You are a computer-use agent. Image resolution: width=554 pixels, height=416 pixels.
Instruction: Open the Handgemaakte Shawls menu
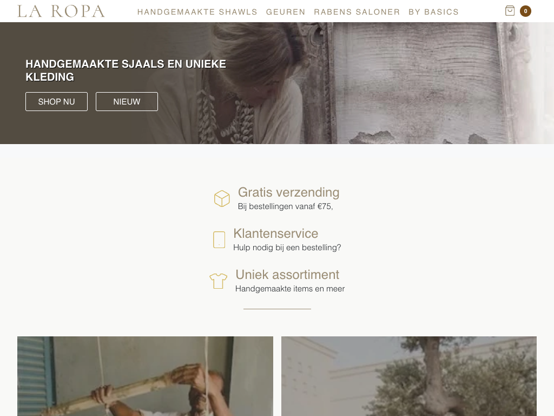coord(197,12)
